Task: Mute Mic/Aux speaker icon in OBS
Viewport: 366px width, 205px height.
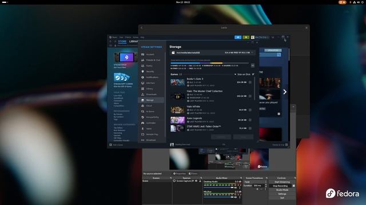Action: pyautogui.click(x=236, y=197)
